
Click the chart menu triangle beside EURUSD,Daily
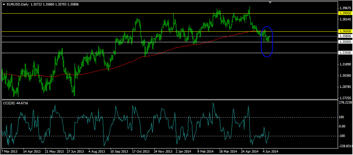tap(4, 4)
